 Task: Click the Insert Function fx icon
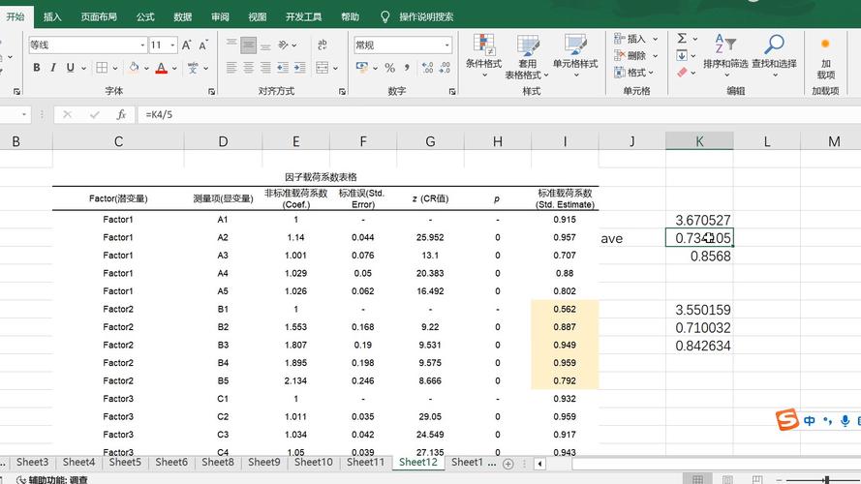coord(121,114)
